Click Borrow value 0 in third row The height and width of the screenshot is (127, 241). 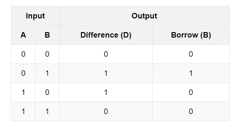(x=191, y=92)
